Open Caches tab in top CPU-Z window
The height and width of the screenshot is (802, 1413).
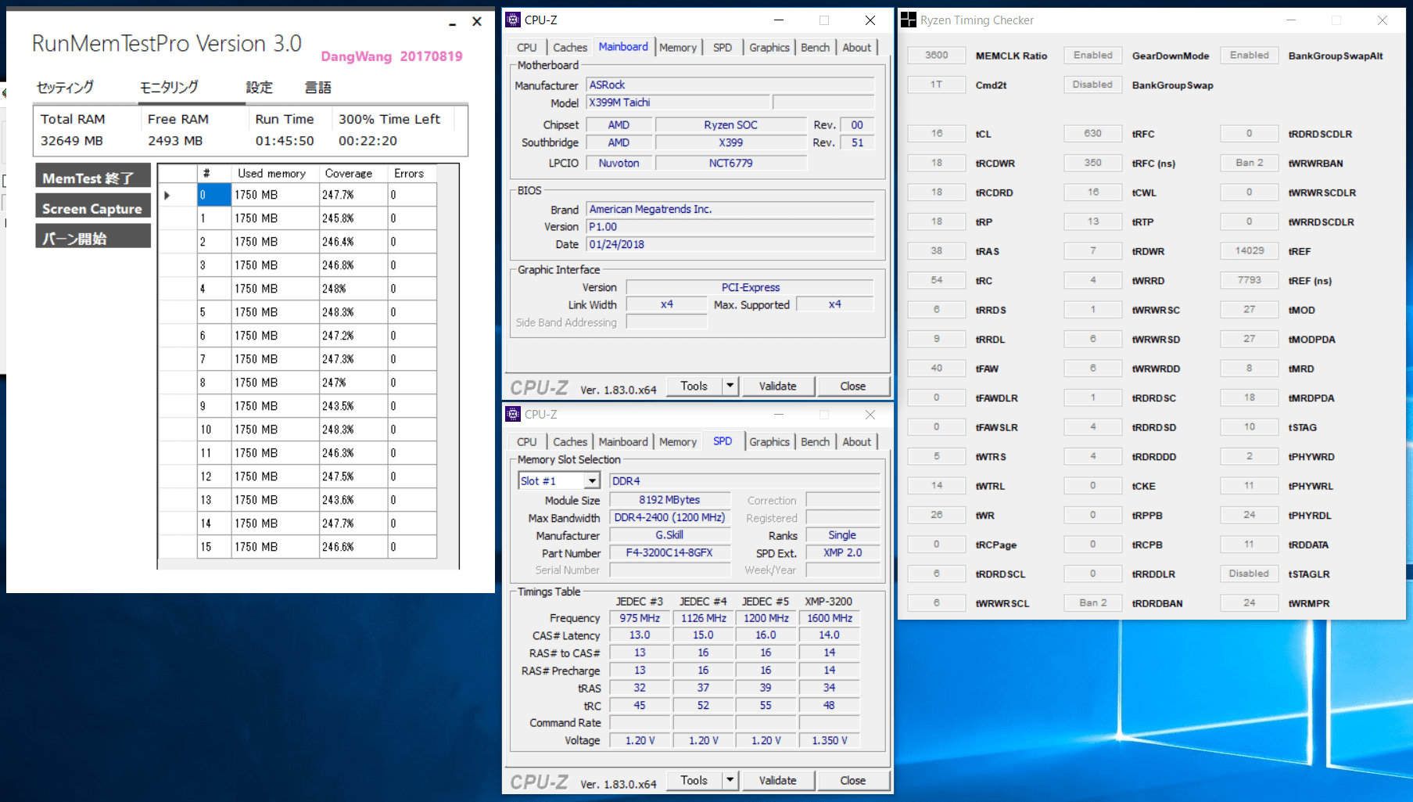point(570,48)
